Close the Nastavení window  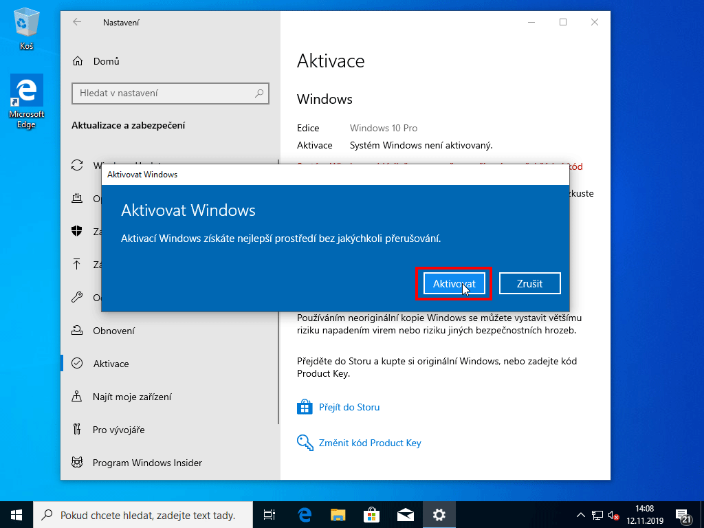pos(595,22)
